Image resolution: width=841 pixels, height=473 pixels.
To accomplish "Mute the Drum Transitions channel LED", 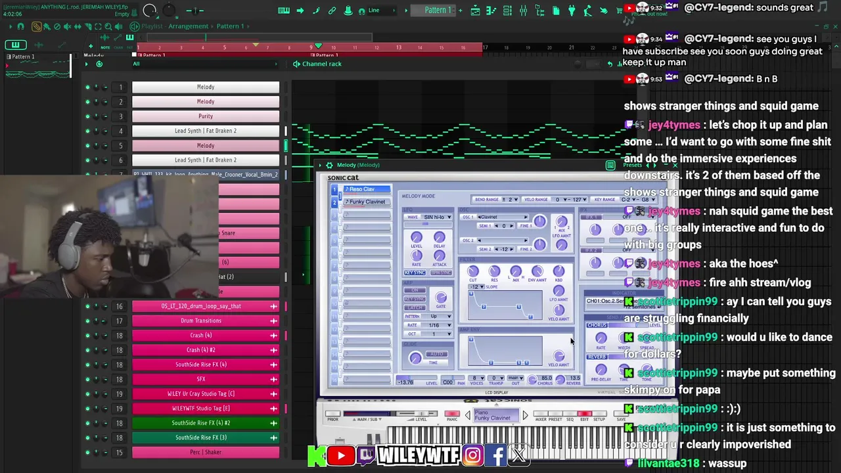I will click(87, 321).
